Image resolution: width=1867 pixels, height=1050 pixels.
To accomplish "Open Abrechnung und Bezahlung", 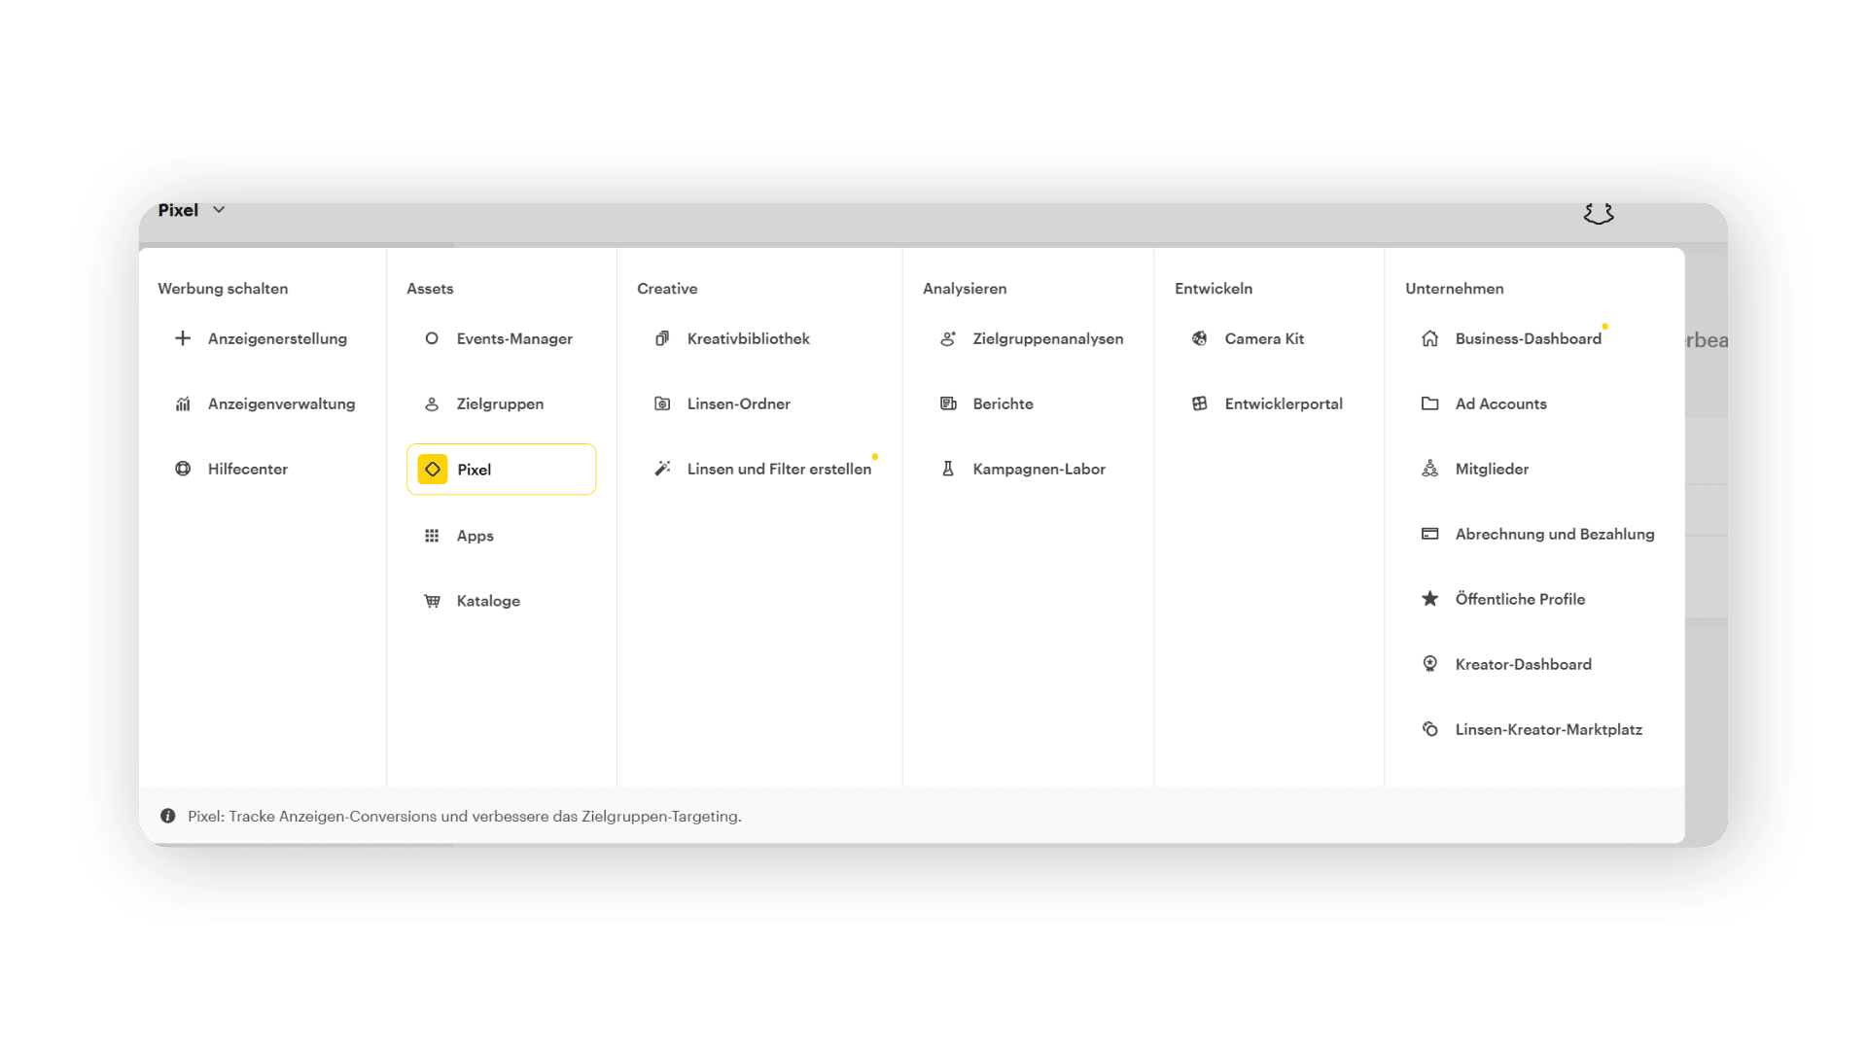I will coord(1554,534).
